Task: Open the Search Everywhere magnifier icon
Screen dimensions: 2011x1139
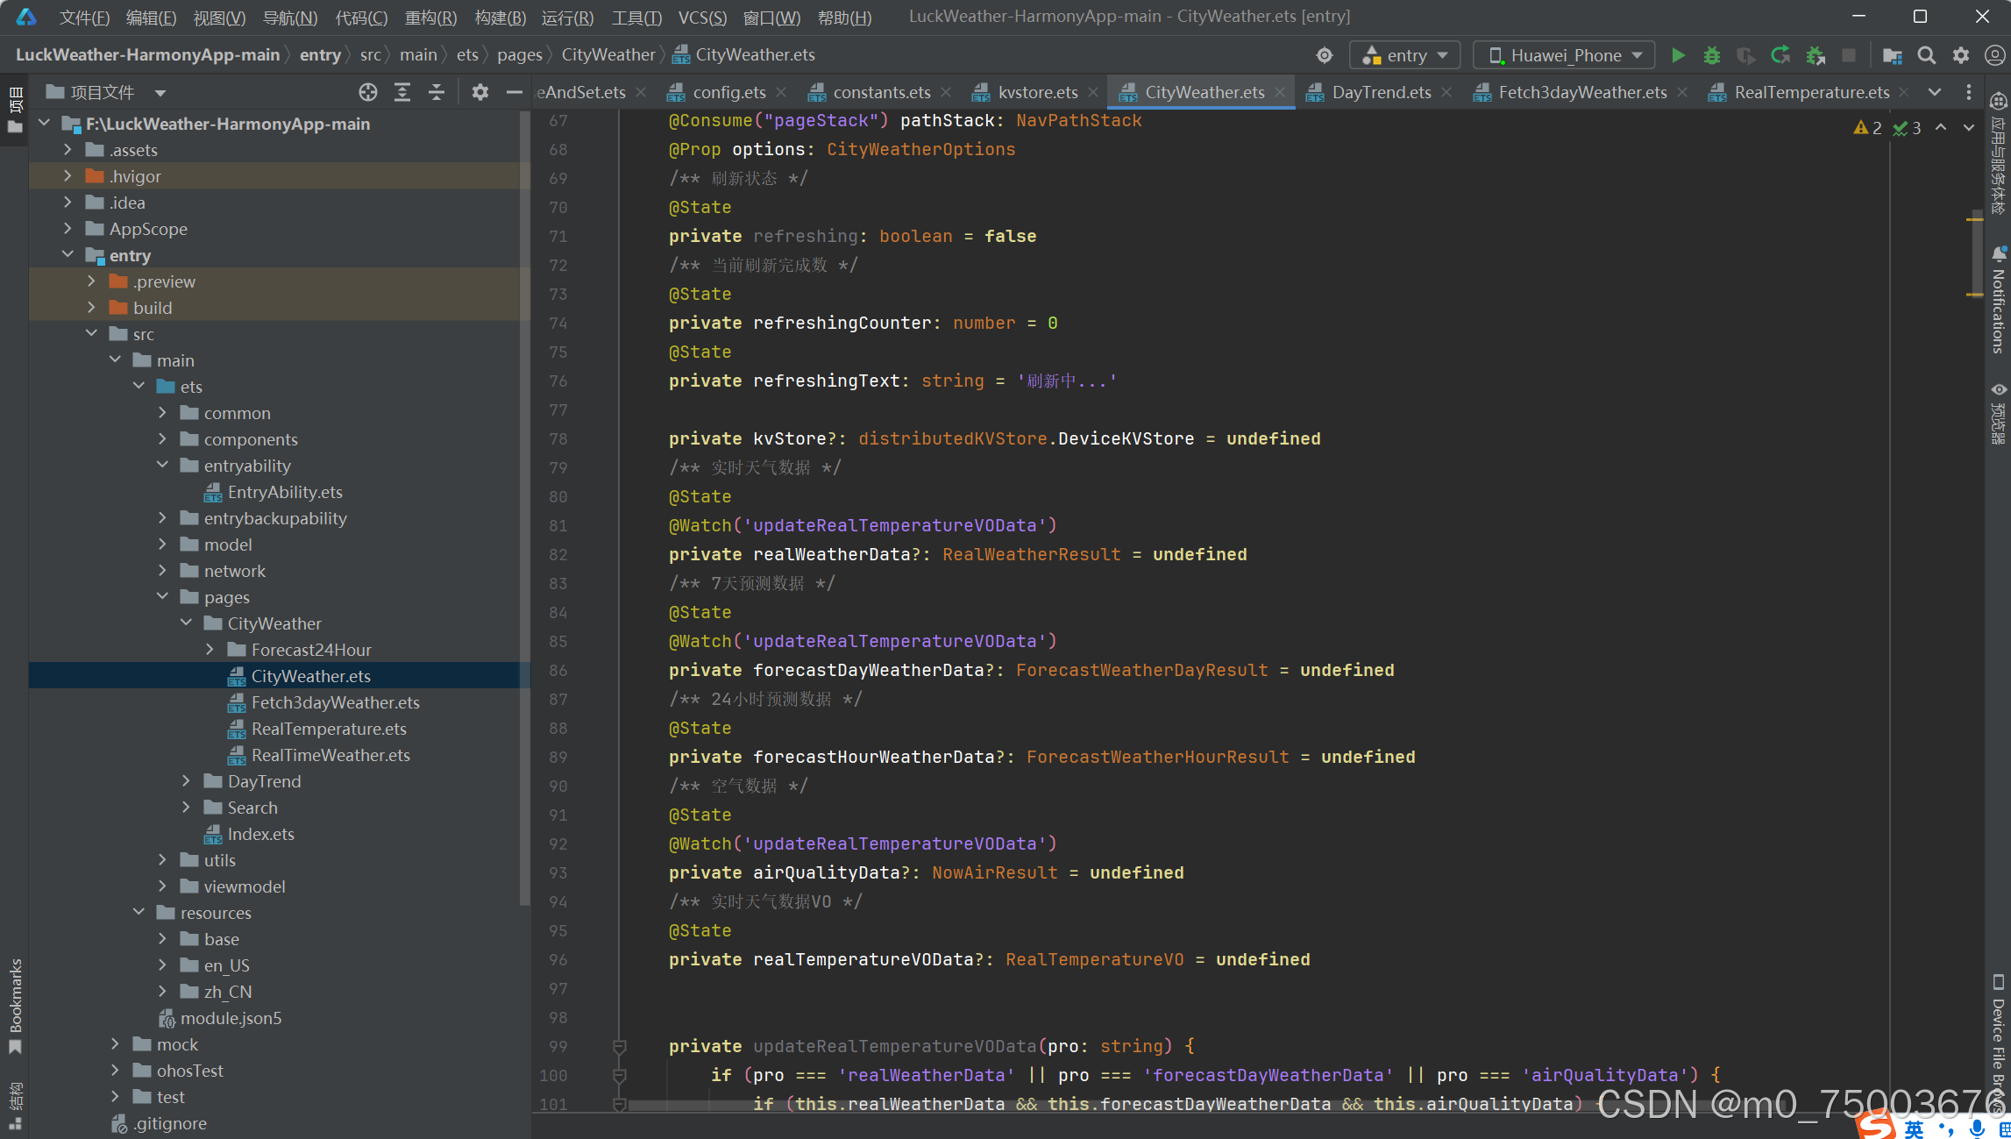Action: click(x=1926, y=55)
